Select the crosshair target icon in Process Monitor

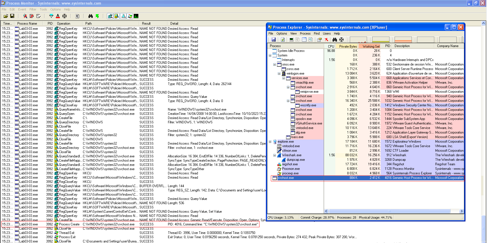point(65,16)
